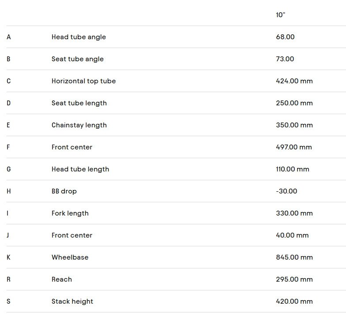The width and height of the screenshot is (346, 316).
Task: Select the Seat tube angle label
Action: coord(77,59)
